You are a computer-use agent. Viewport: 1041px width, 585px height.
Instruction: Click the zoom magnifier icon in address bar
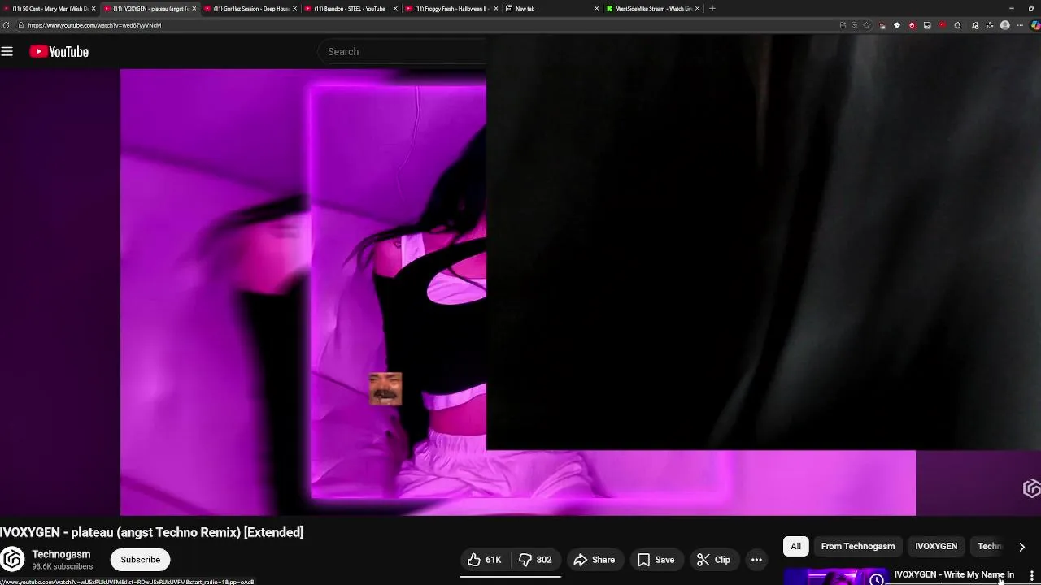(854, 25)
